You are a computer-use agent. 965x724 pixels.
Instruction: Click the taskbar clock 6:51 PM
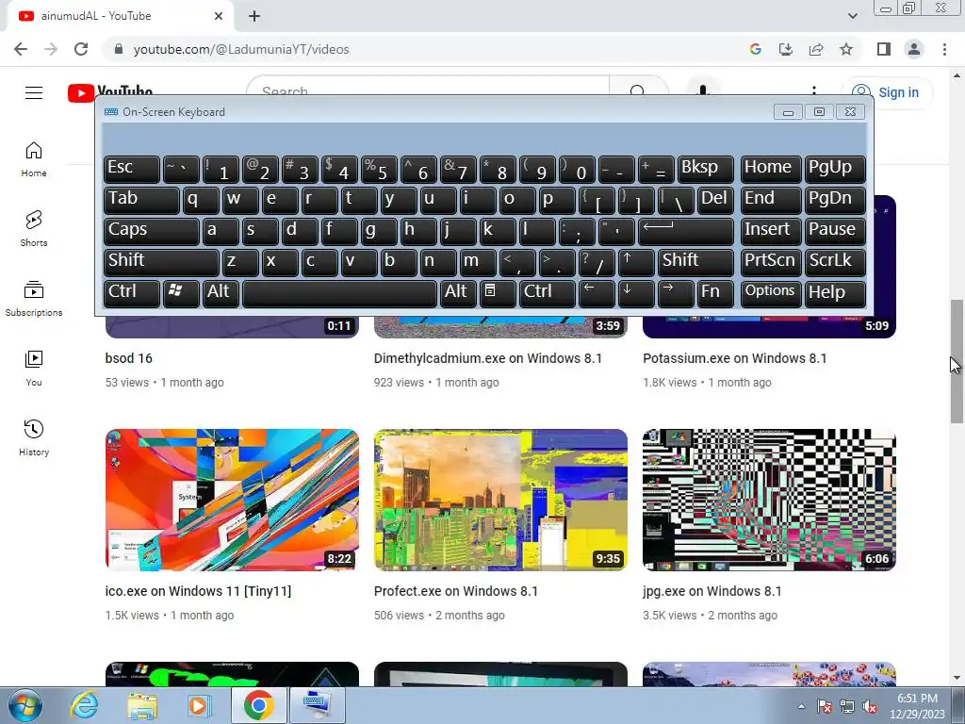tap(917, 699)
